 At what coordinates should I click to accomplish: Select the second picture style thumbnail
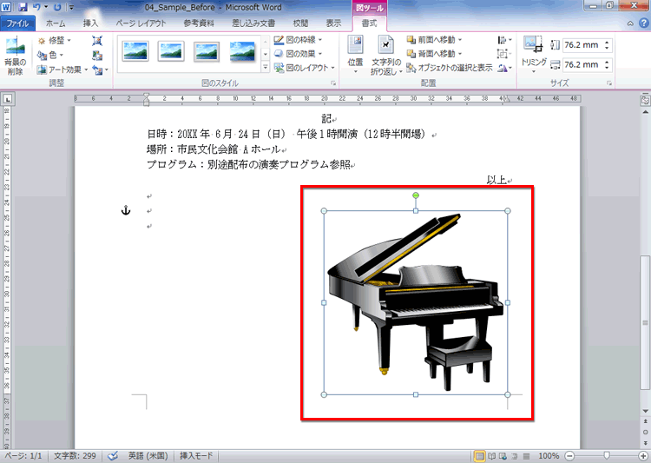click(171, 51)
